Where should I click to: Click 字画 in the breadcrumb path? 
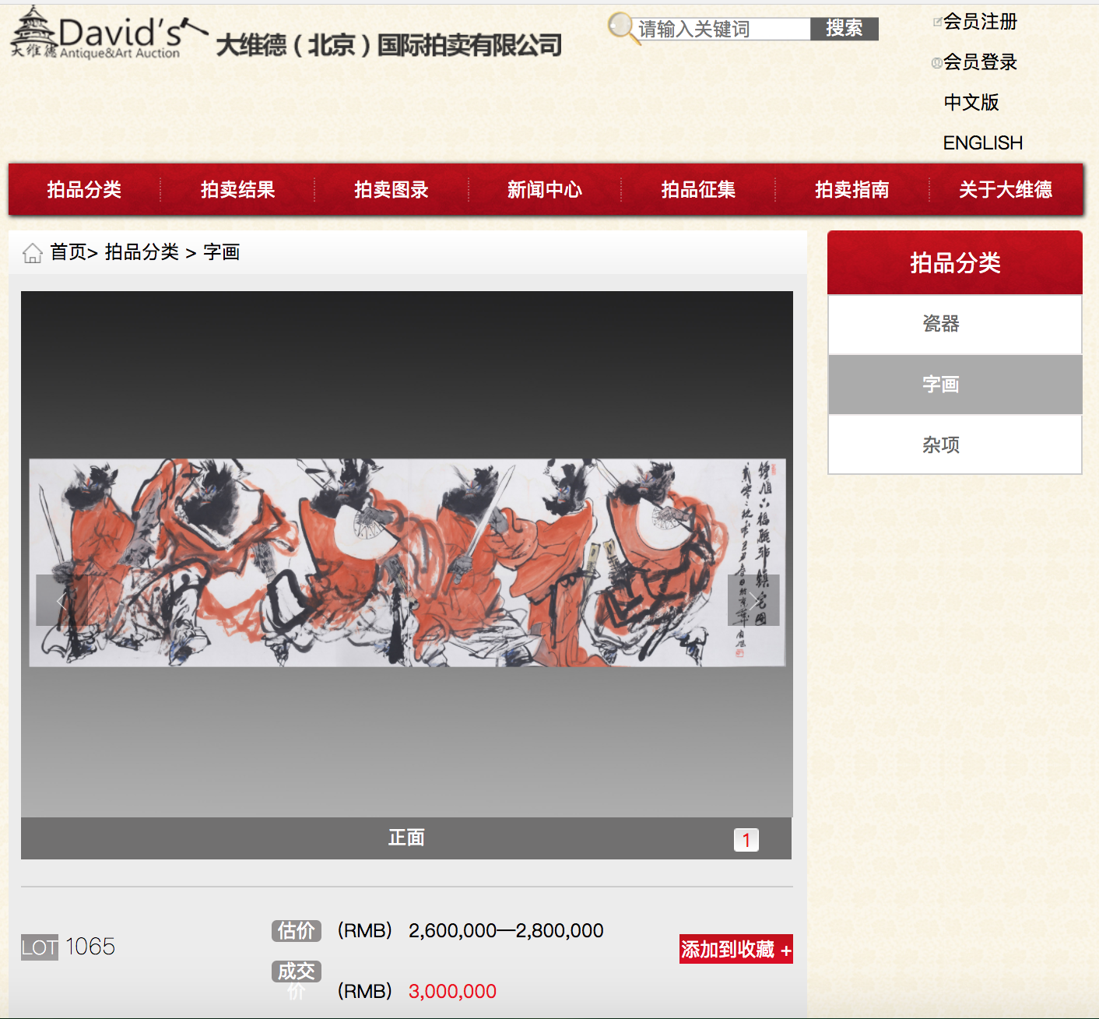[x=222, y=252]
